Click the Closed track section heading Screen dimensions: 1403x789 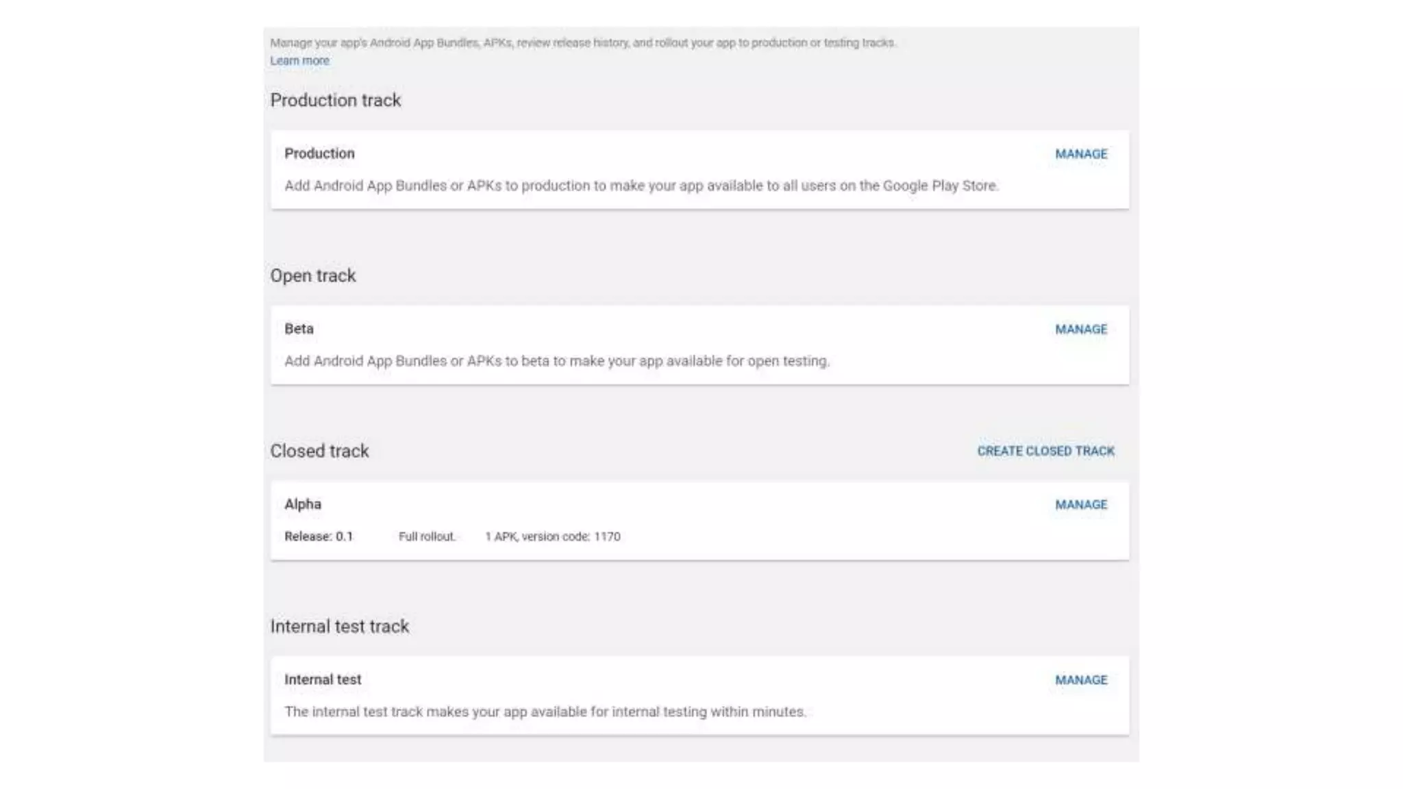click(319, 451)
